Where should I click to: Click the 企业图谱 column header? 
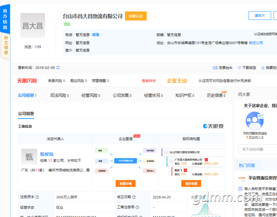pyautogui.click(x=126, y=139)
